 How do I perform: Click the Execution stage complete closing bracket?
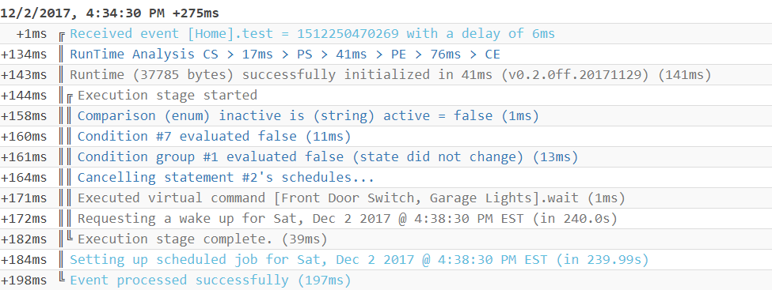tap(70, 239)
